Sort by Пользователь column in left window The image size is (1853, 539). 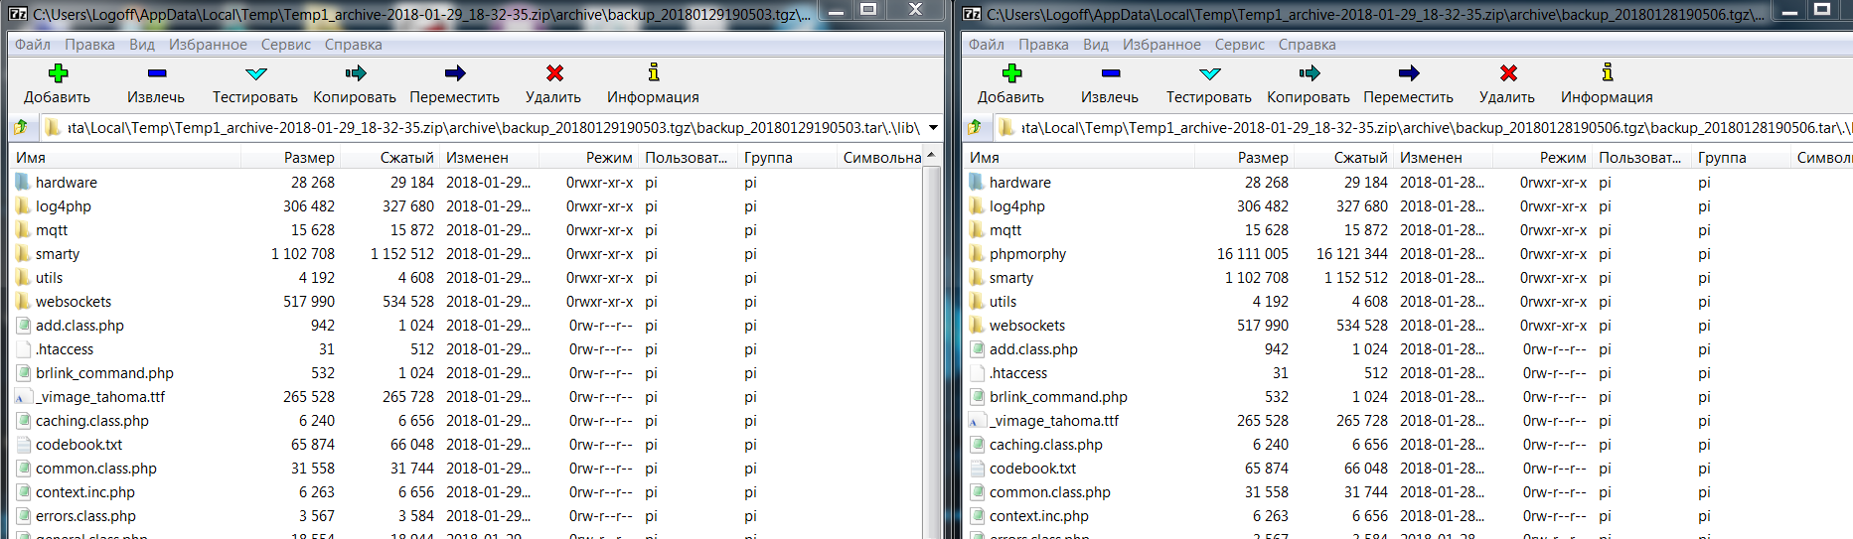[688, 157]
